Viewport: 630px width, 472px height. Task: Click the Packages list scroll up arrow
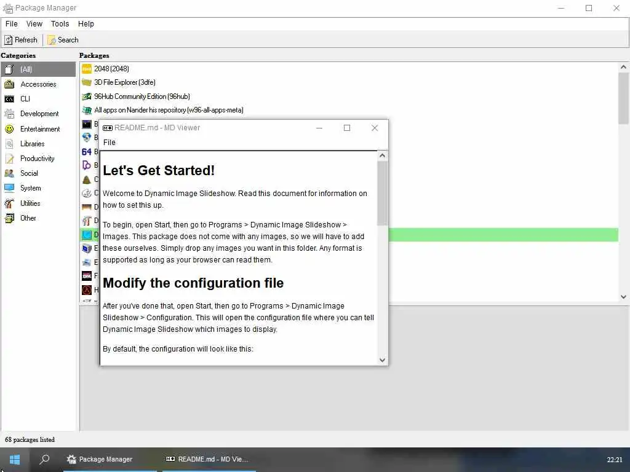[x=623, y=67]
